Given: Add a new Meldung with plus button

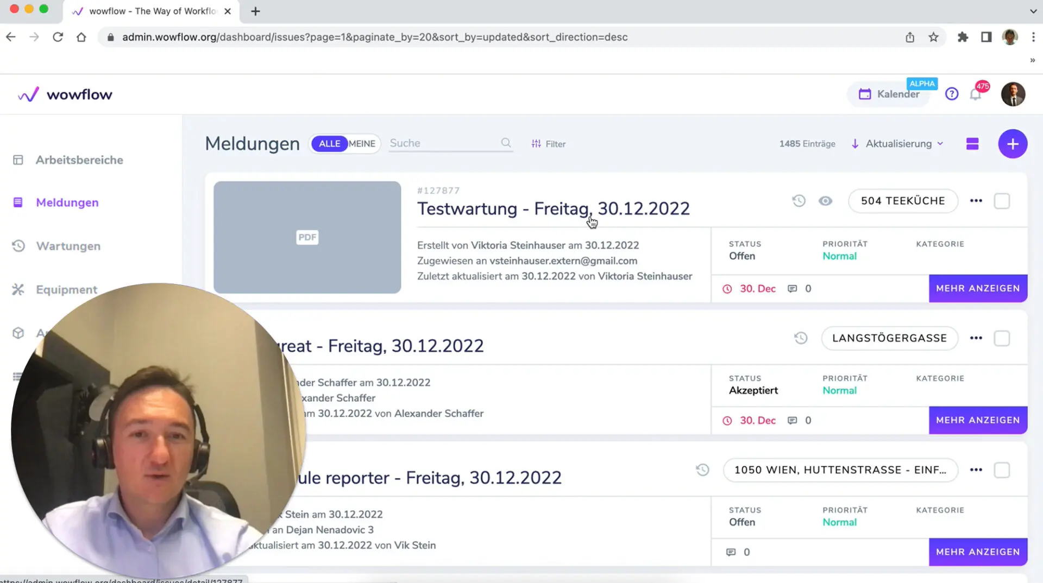Looking at the screenshot, I should [x=1013, y=144].
